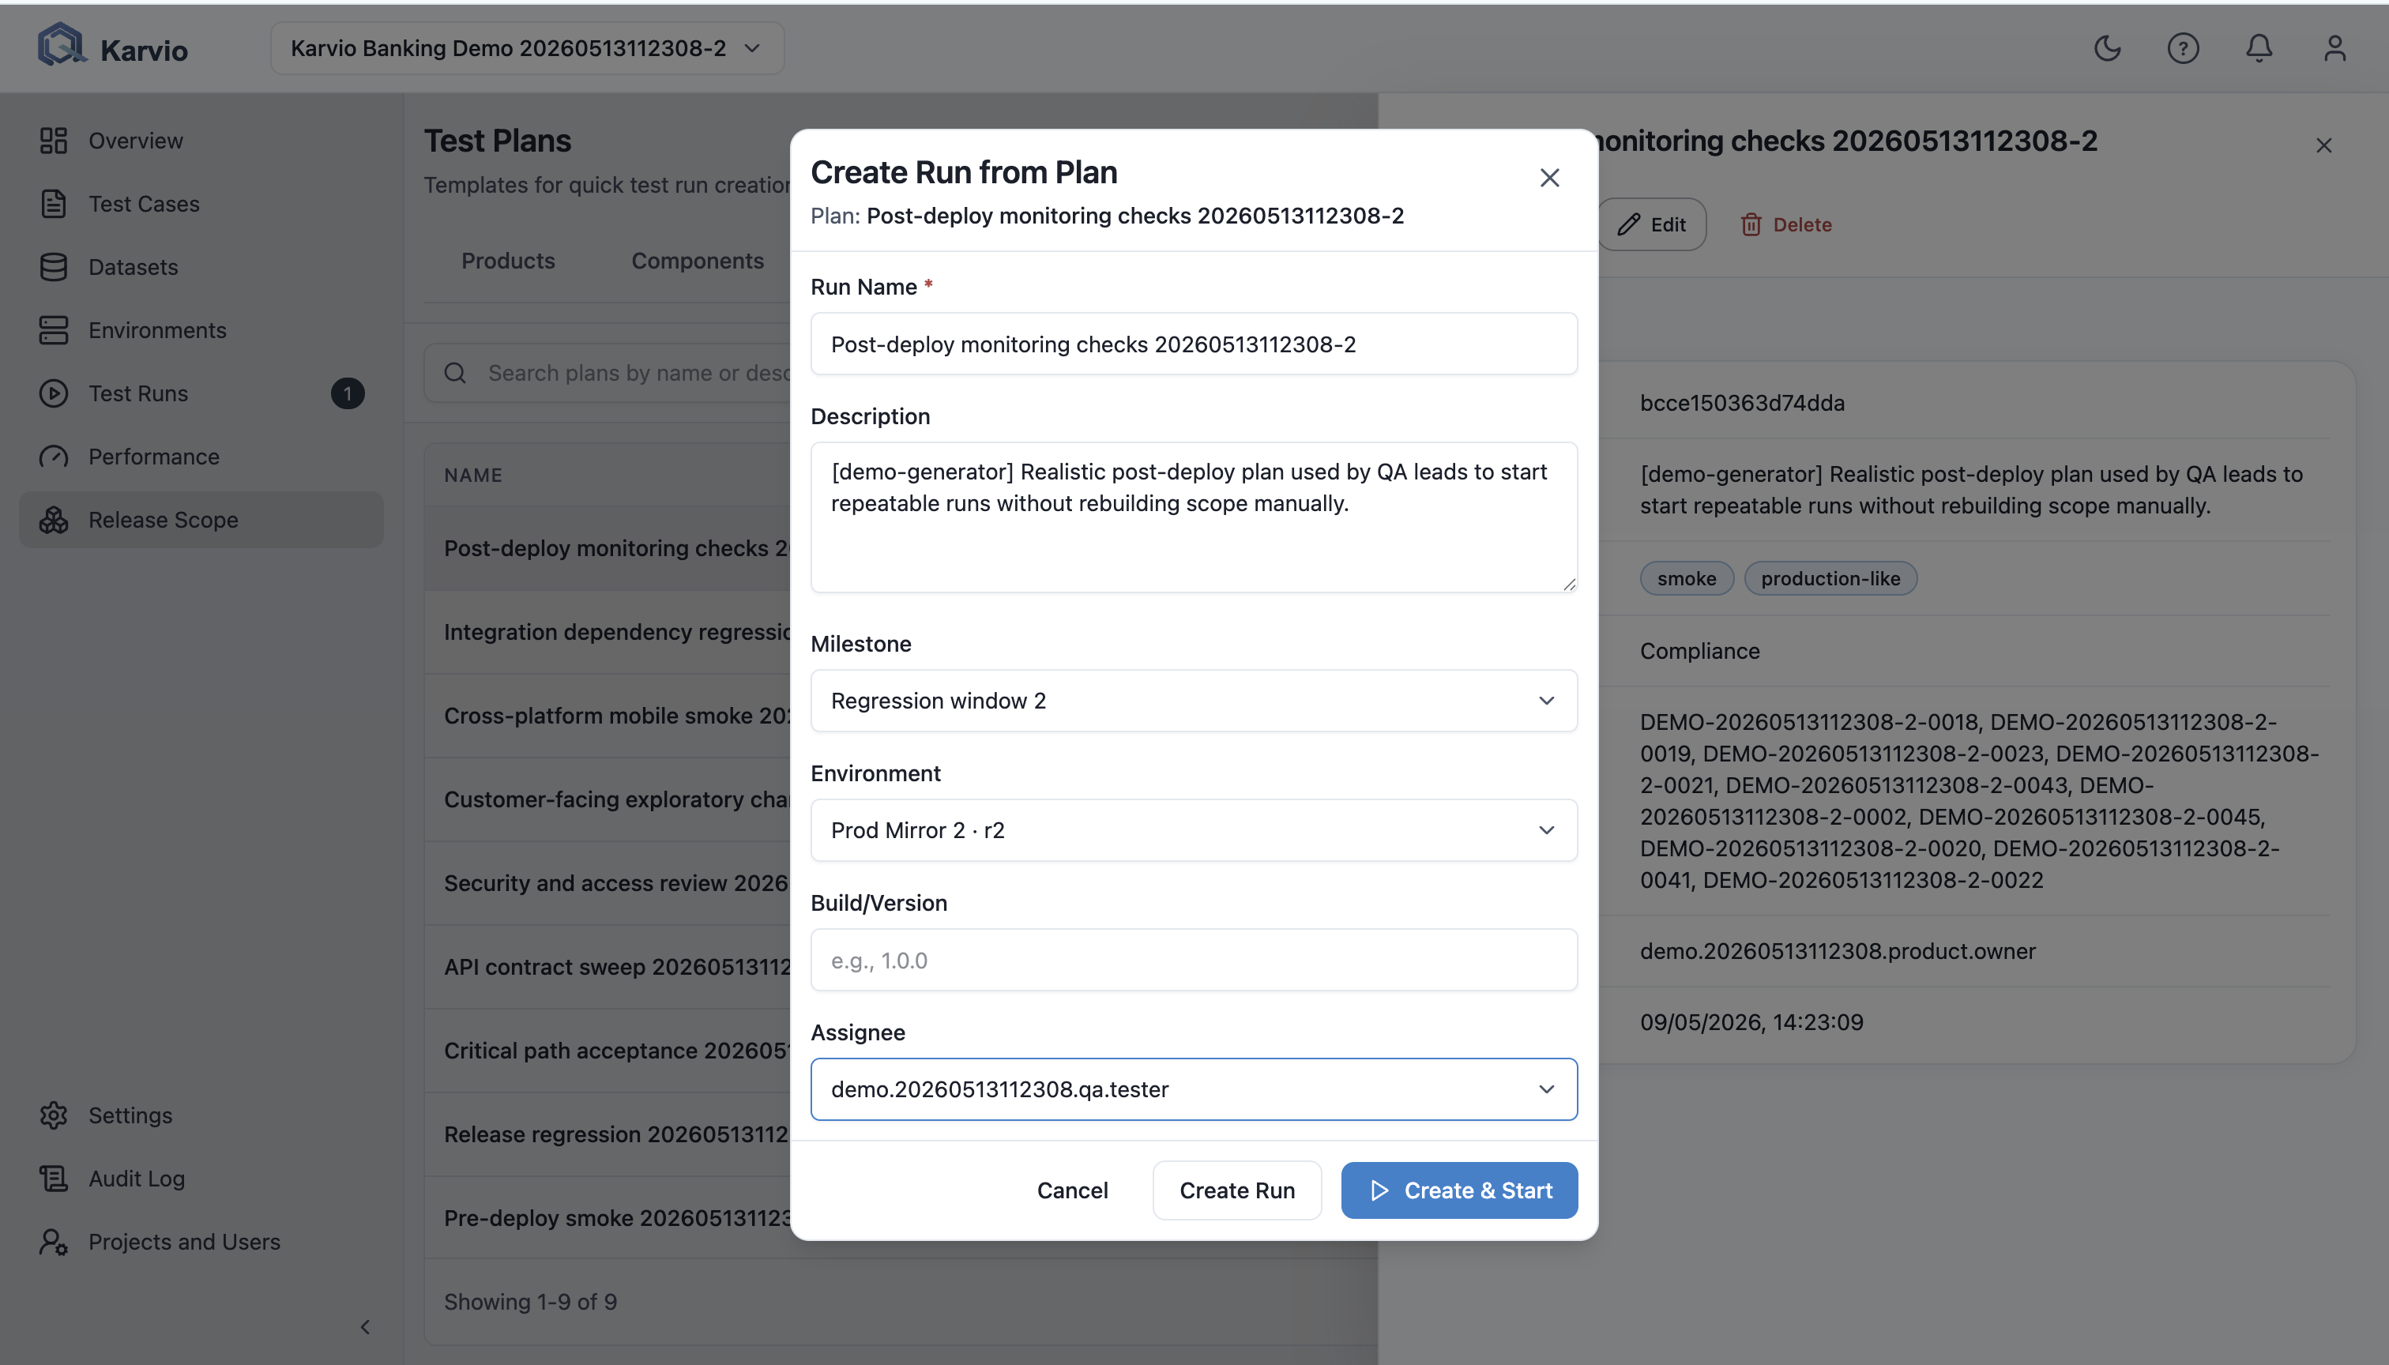
Task: Click the pencil icon on Edit
Action: 1628,224
